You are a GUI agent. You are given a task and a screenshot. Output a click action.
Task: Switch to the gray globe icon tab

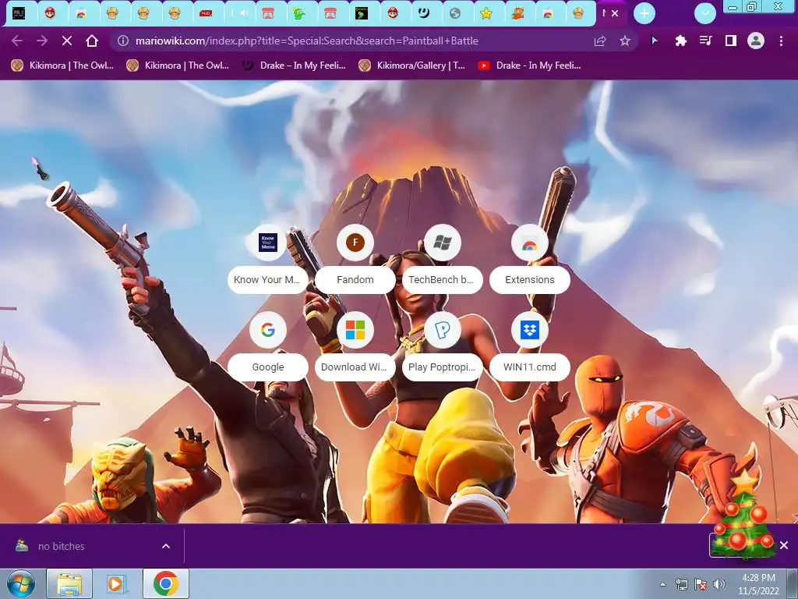[455, 14]
